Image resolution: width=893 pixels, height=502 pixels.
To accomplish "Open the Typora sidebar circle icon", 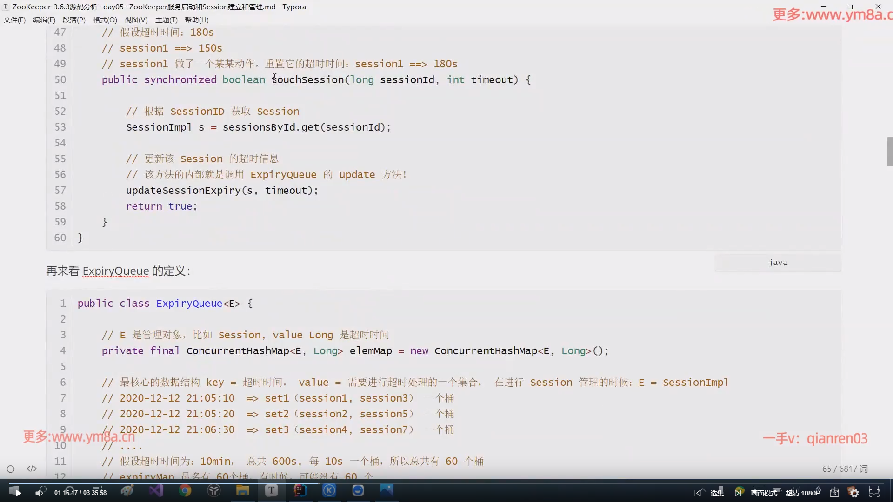I will point(11,469).
